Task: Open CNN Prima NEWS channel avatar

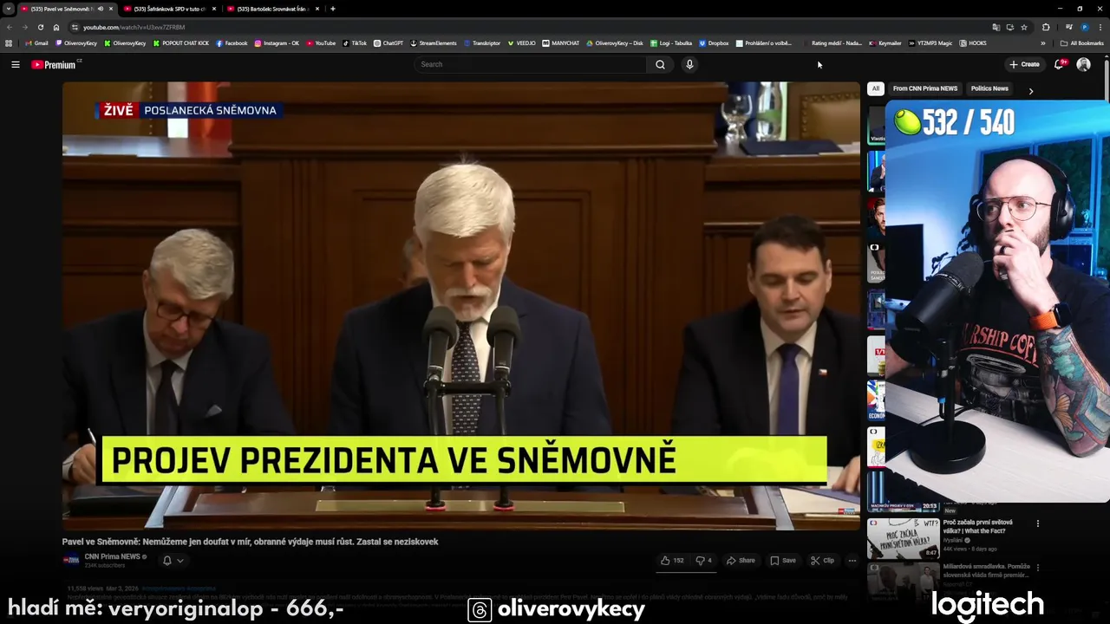Action: coord(71,560)
